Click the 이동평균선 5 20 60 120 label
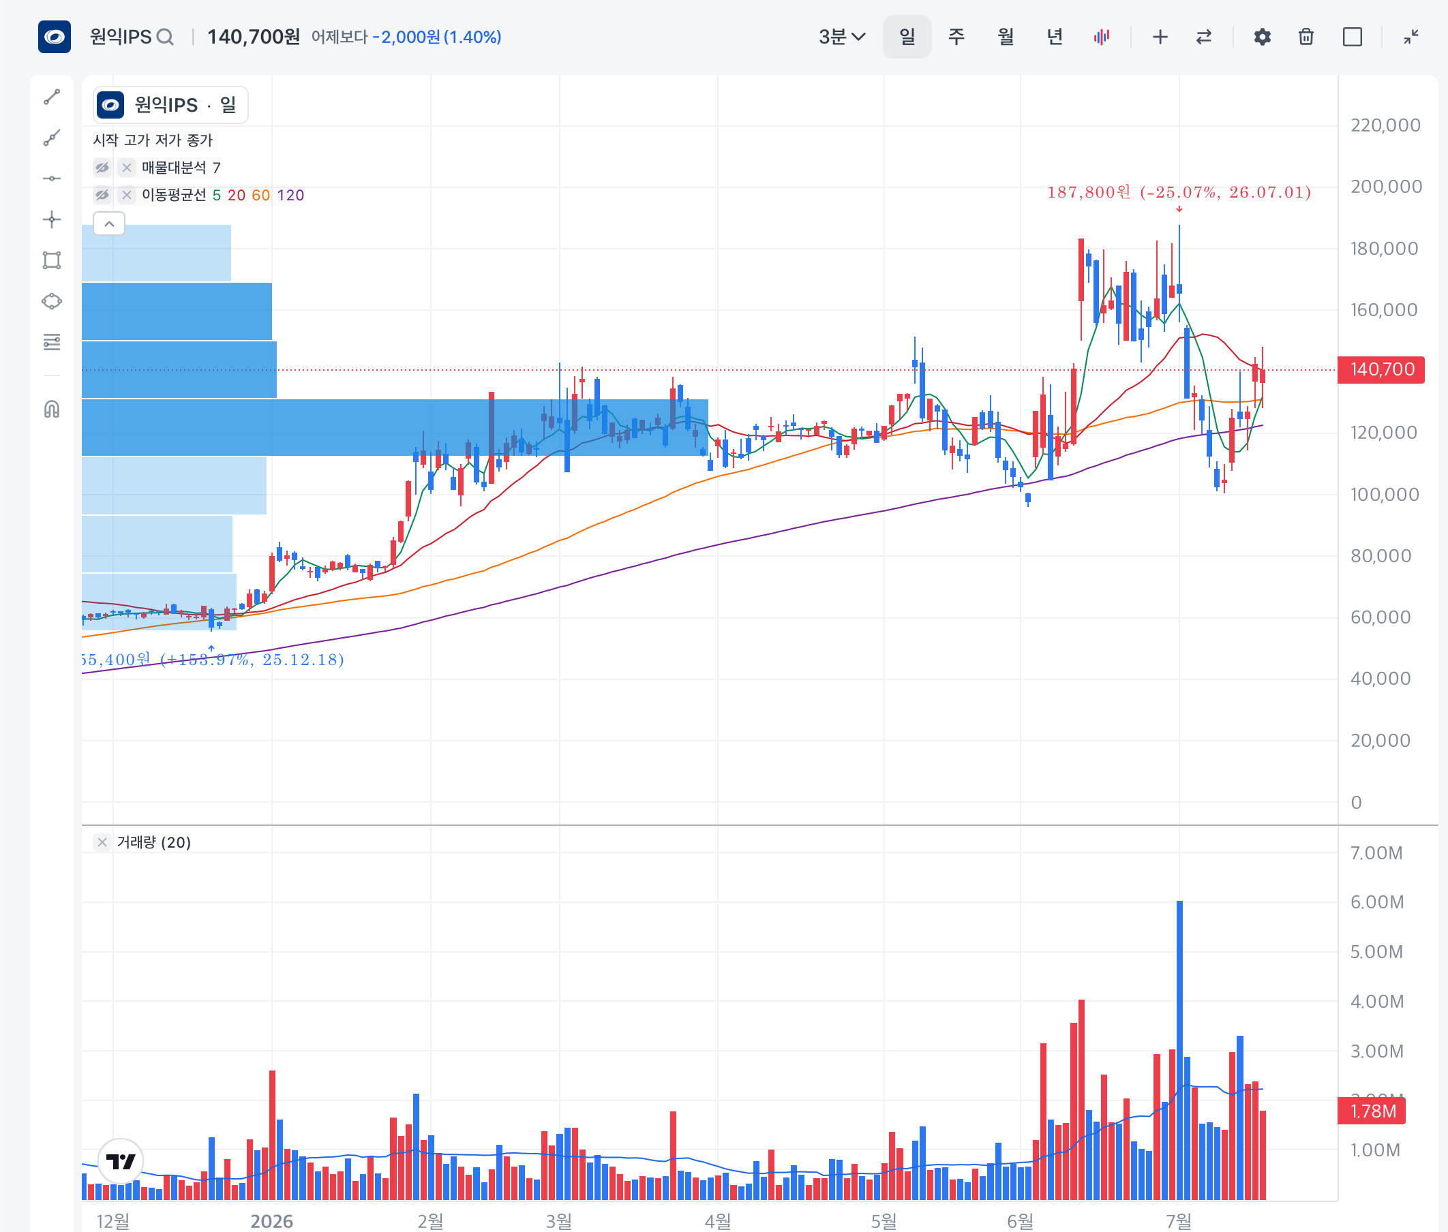Viewport: 1448px width, 1232px height. pyautogui.click(x=223, y=195)
